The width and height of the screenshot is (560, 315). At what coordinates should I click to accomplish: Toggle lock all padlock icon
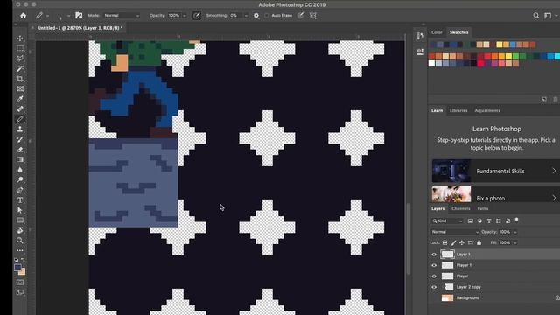click(x=479, y=243)
